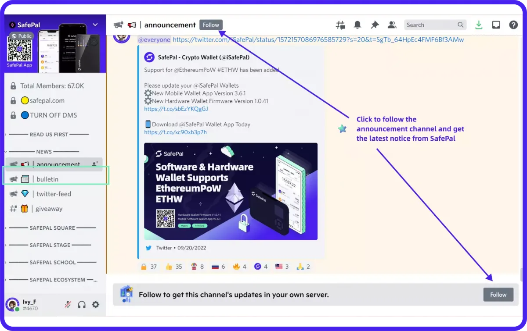Click the search magnifier icon

[461, 25]
